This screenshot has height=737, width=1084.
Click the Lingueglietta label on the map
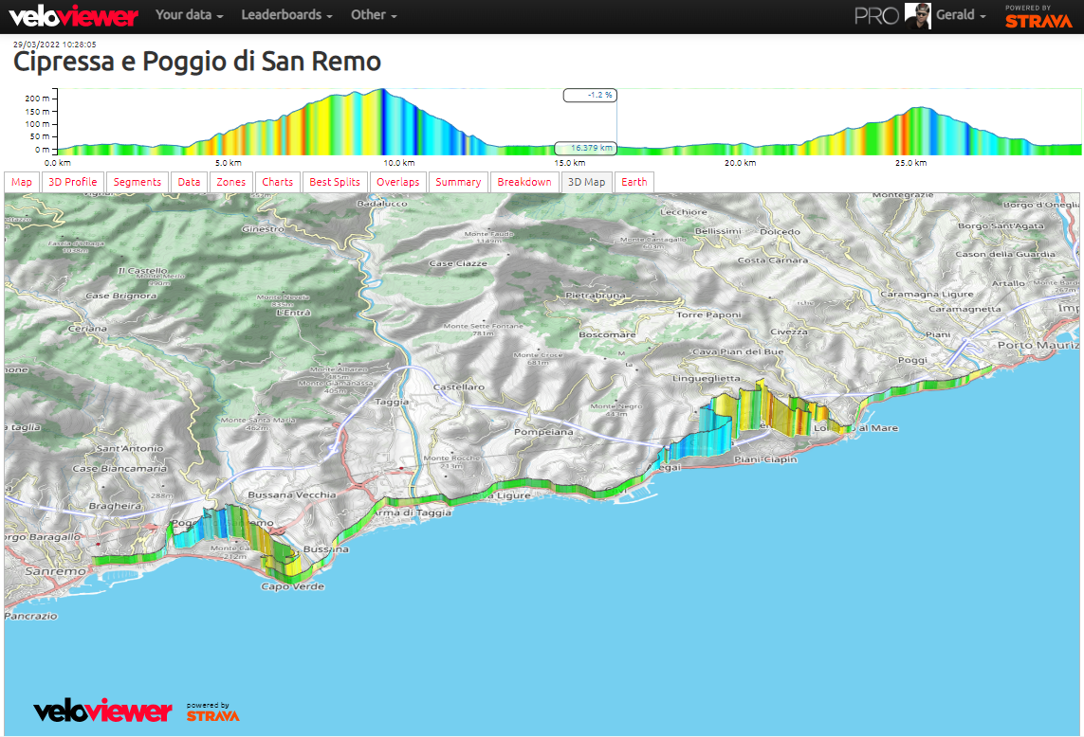click(x=706, y=379)
